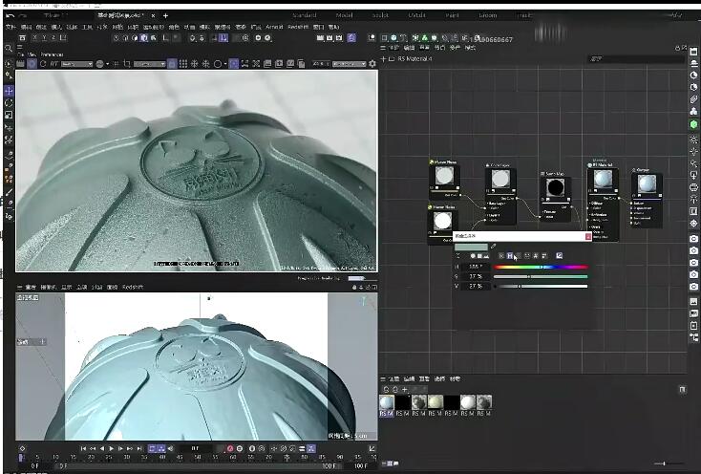Enable HSV mode button in color picker
The image size is (701, 474).
(x=511, y=255)
